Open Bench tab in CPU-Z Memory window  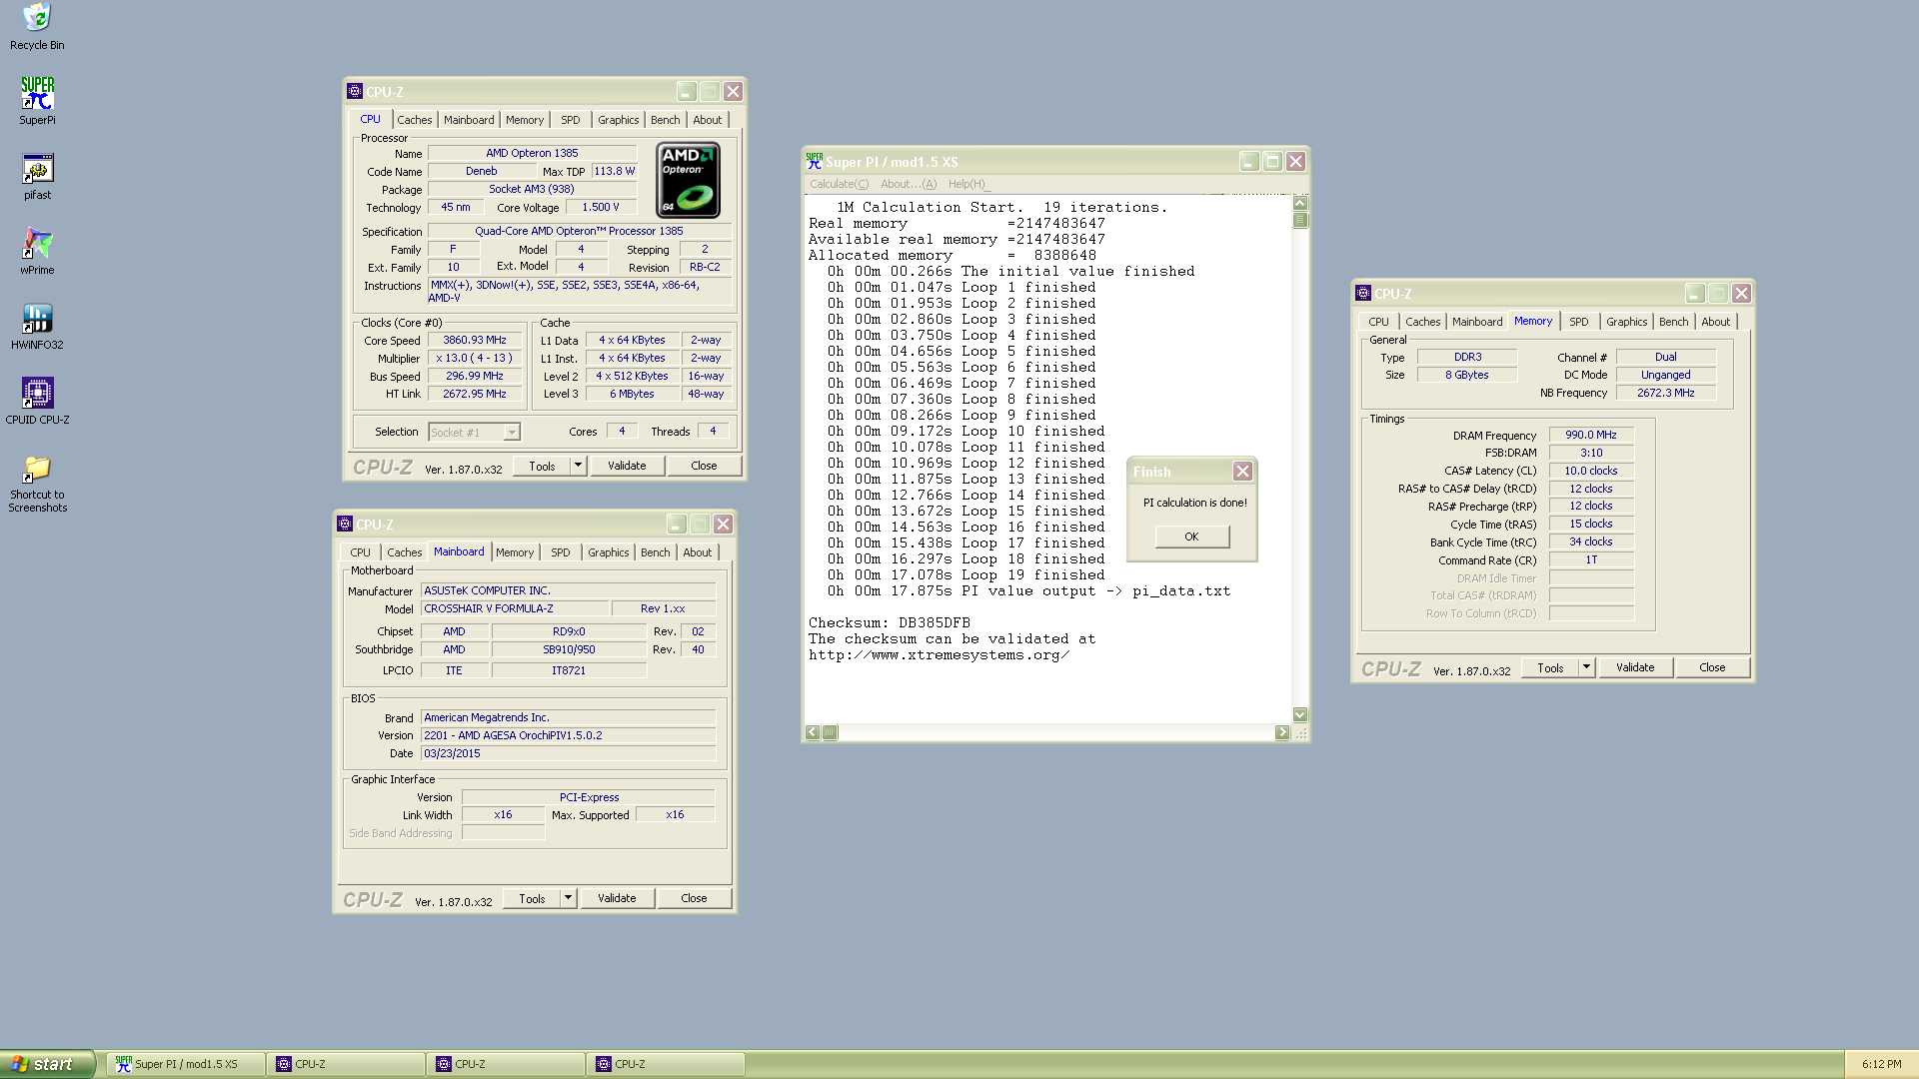(x=1673, y=322)
